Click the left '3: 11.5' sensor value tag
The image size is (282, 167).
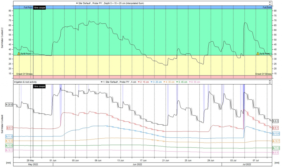point(9,136)
